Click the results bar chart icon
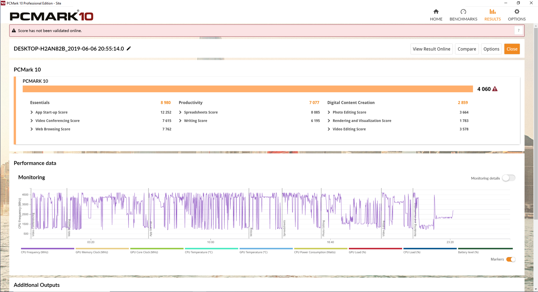The height and width of the screenshot is (292, 538). click(492, 12)
